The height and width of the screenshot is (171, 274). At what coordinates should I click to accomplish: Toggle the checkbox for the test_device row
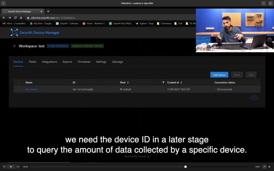click(x=19, y=89)
